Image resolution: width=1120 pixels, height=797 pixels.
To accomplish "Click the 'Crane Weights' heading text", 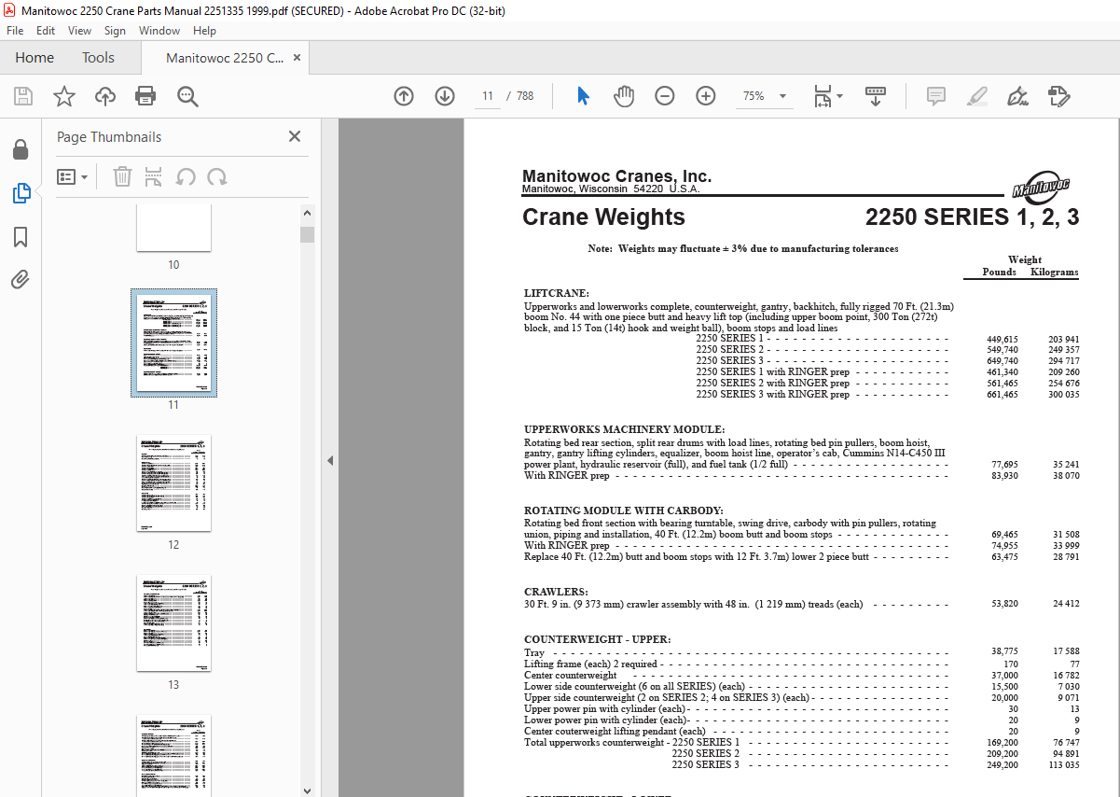I will 603,217.
